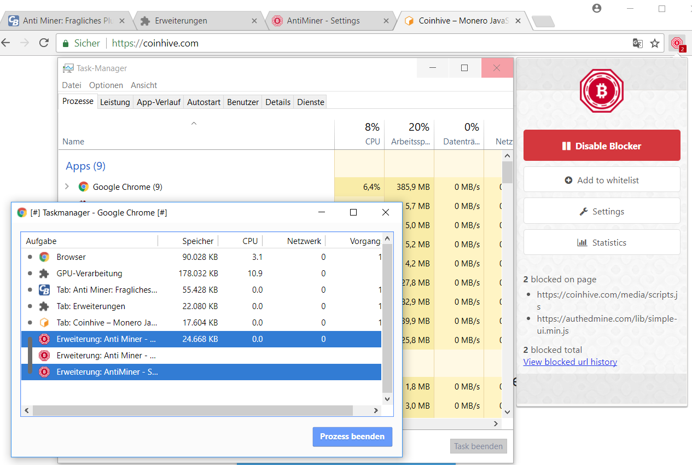Screen dimensions: 692x465
Task: Open the Ansicht menu
Action: tap(144, 85)
